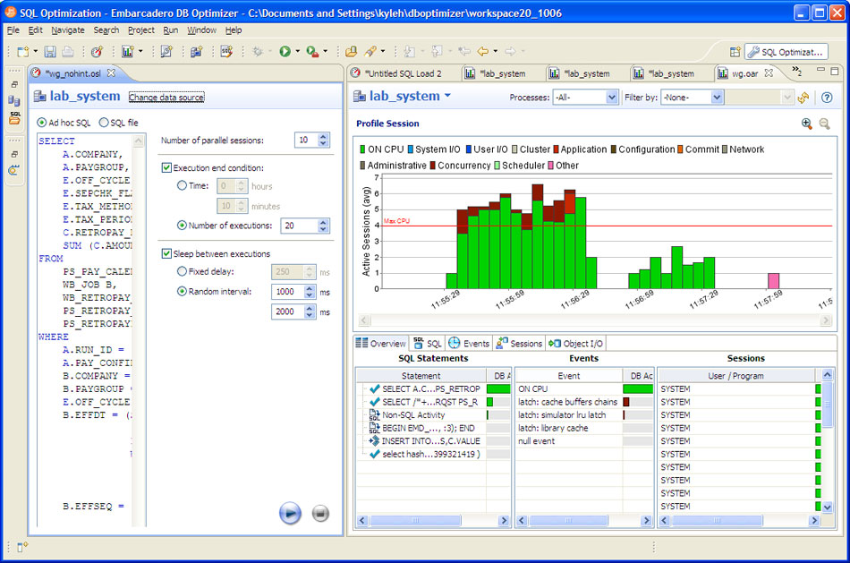
Task: Select the Ad hoc SQL radio button
Action: coord(42,123)
